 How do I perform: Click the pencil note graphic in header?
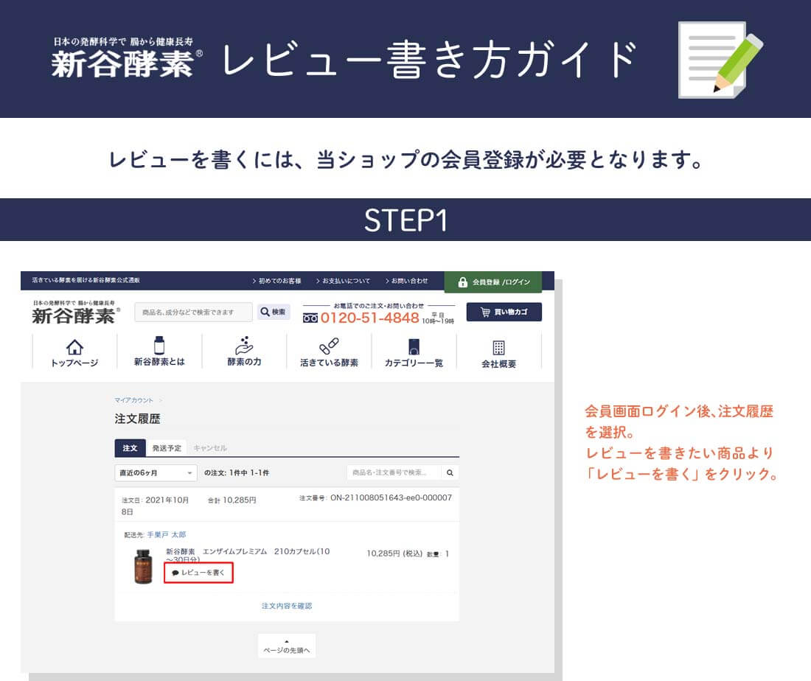point(721,60)
